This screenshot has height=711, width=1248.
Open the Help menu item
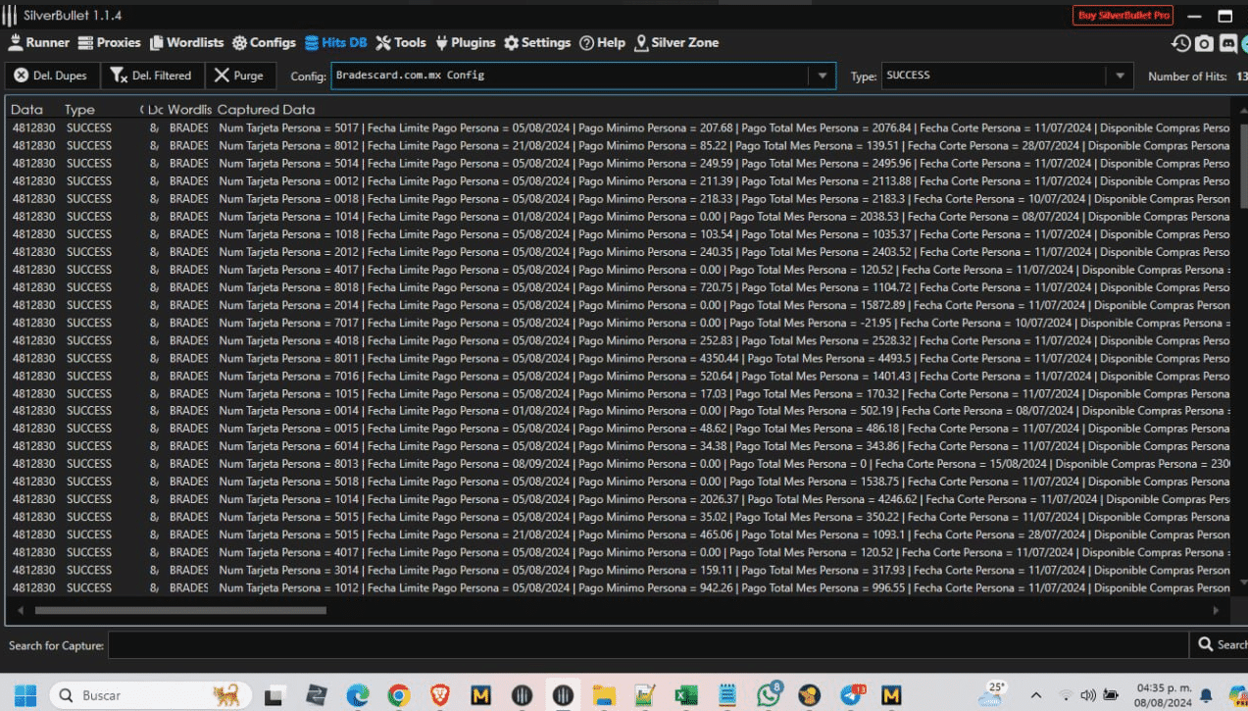point(602,43)
